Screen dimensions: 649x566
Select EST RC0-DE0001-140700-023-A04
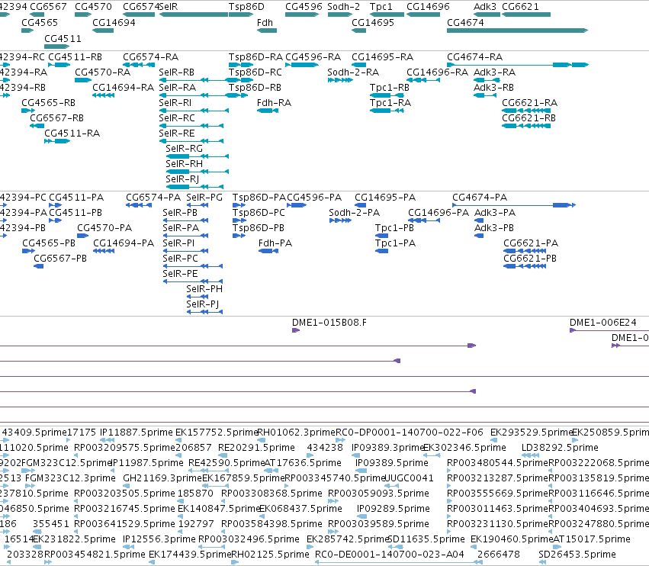click(x=399, y=562)
